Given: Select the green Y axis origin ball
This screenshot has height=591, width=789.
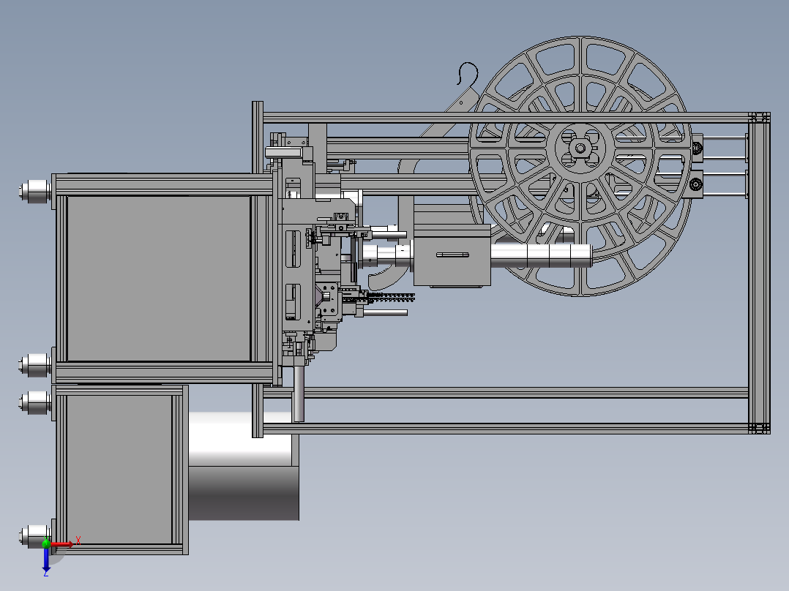Looking at the screenshot, I should coord(46,543).
